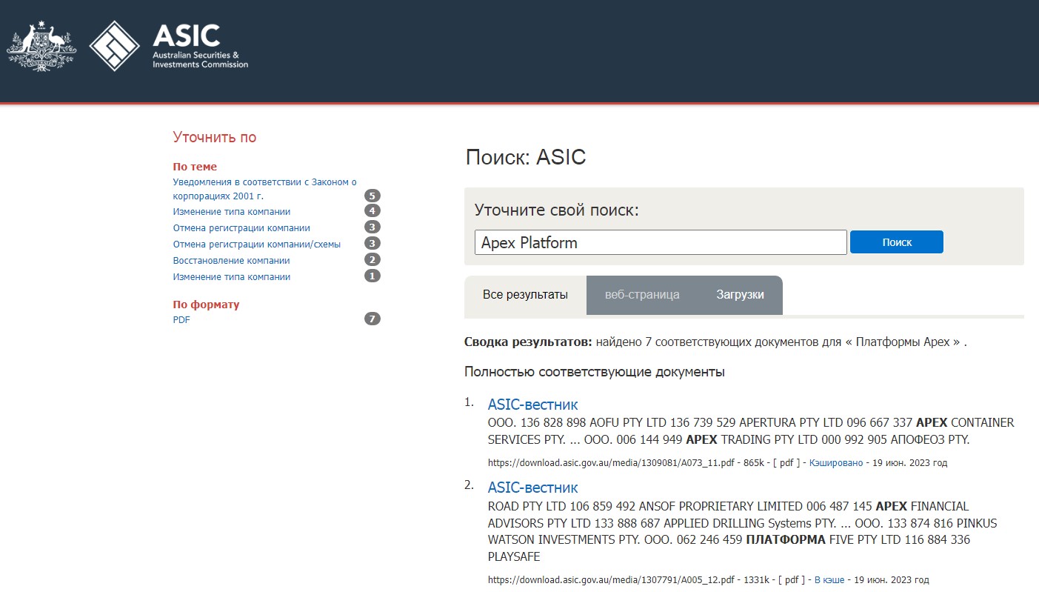The image size is (1039, 592).
Task: Click the 'Уточнить по' sidebar heading
Action: point(215,137)
